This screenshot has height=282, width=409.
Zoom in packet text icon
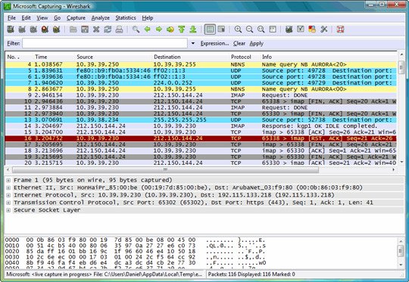tap(238, 29)
